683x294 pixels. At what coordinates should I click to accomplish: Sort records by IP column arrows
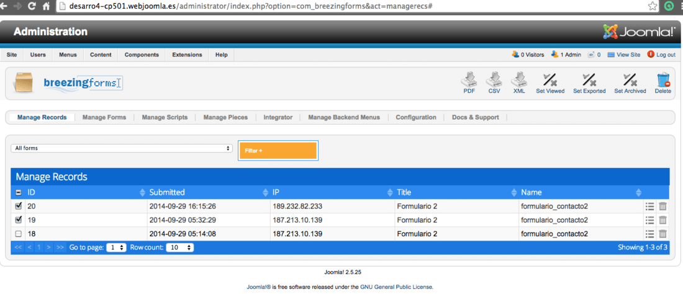390,192
